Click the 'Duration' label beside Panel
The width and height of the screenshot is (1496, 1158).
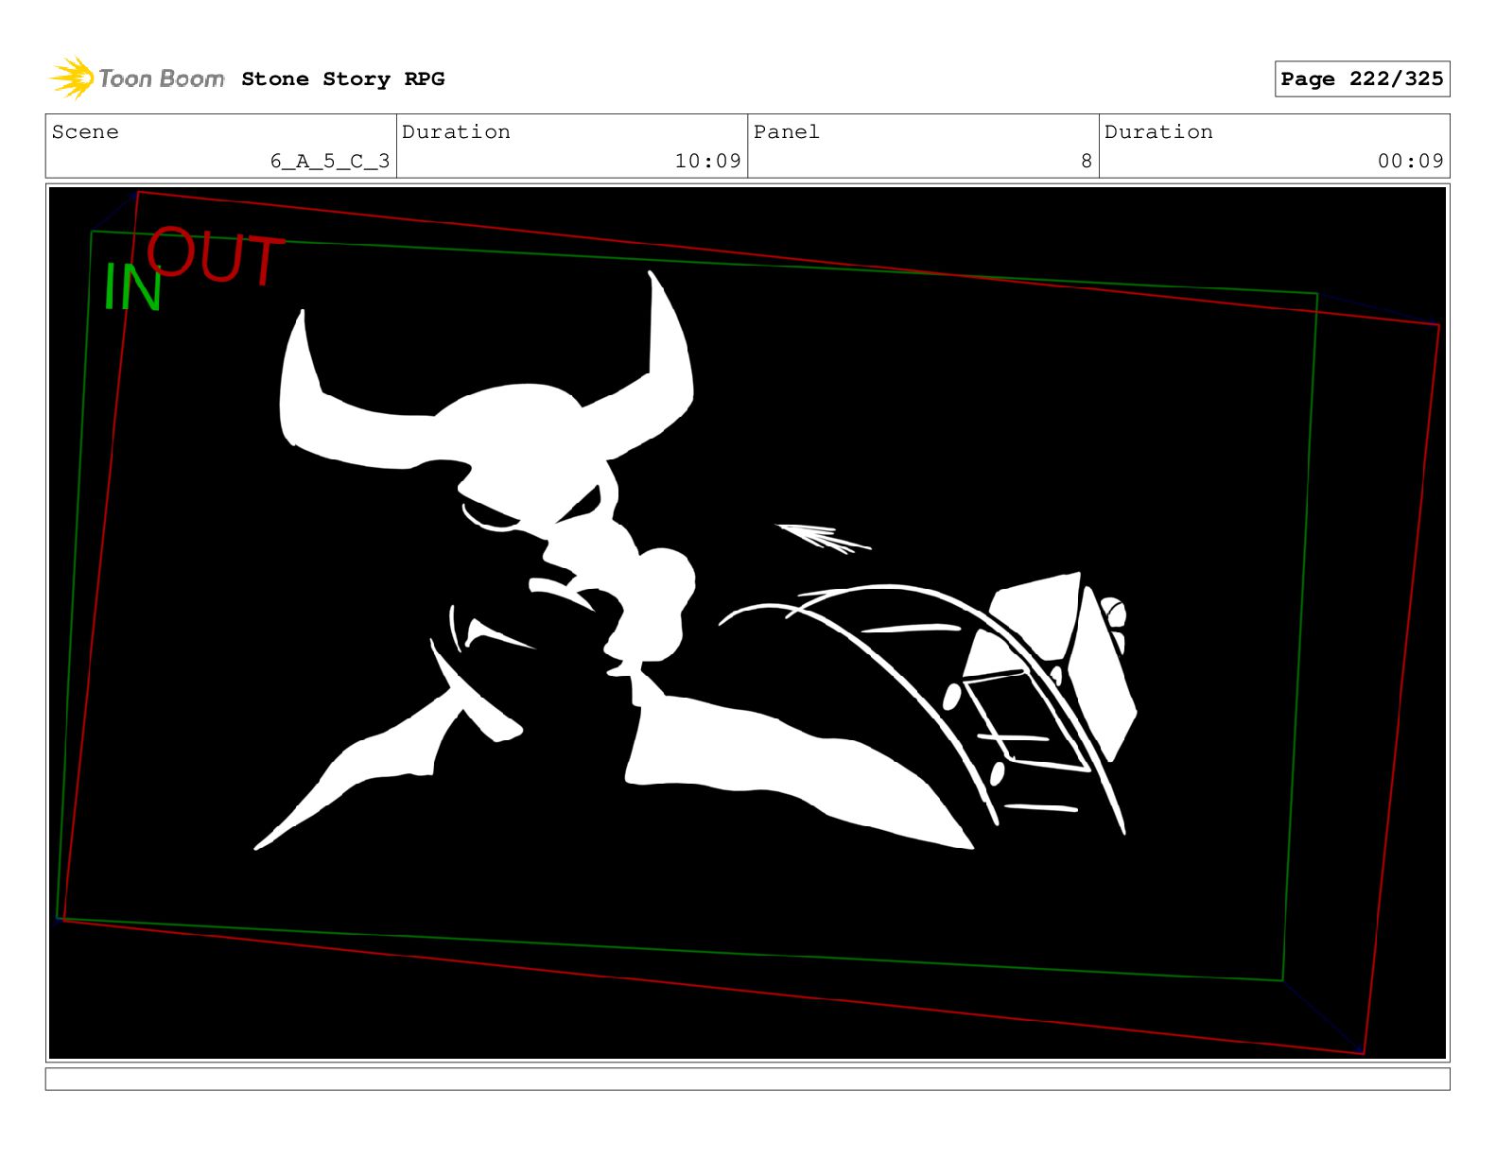tap(1158, 131)
